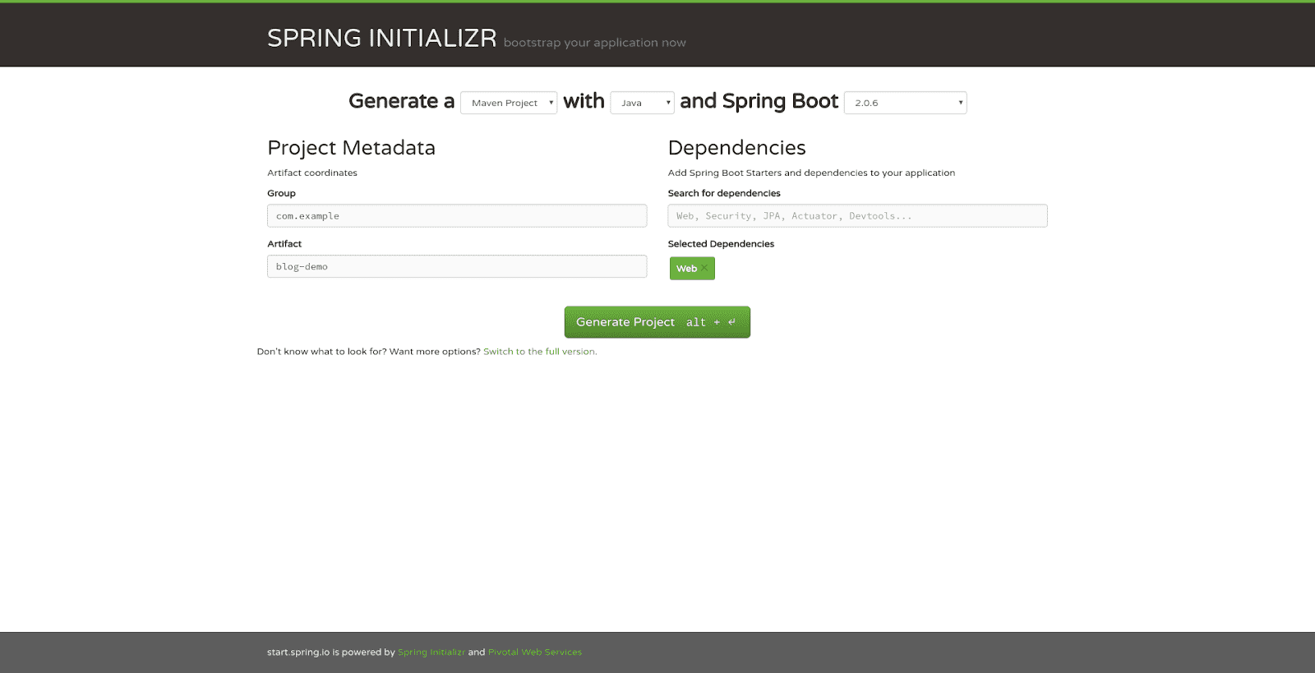Click the Group input field containing com.example

pos(456,216)
